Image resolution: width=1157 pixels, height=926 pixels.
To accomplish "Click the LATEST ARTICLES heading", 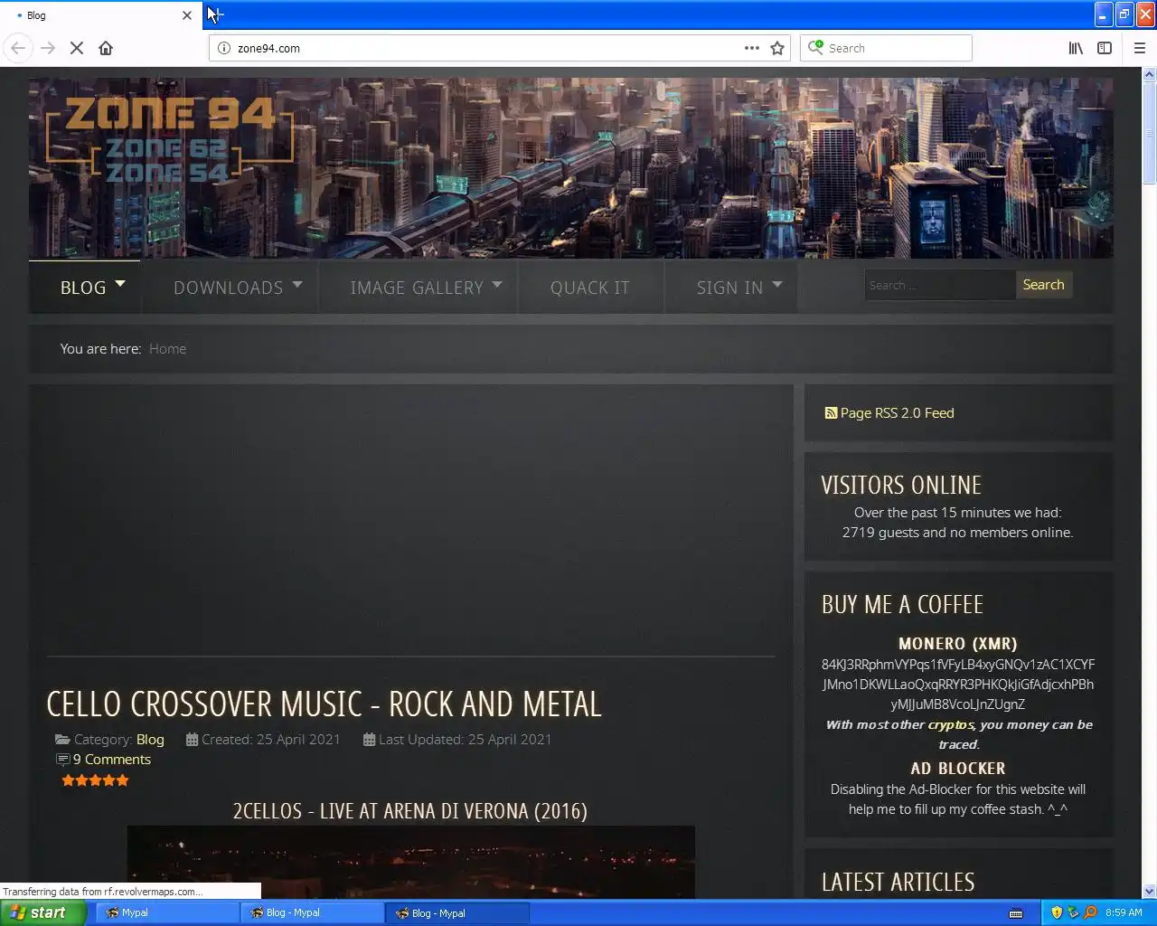I will coord(898,882).
